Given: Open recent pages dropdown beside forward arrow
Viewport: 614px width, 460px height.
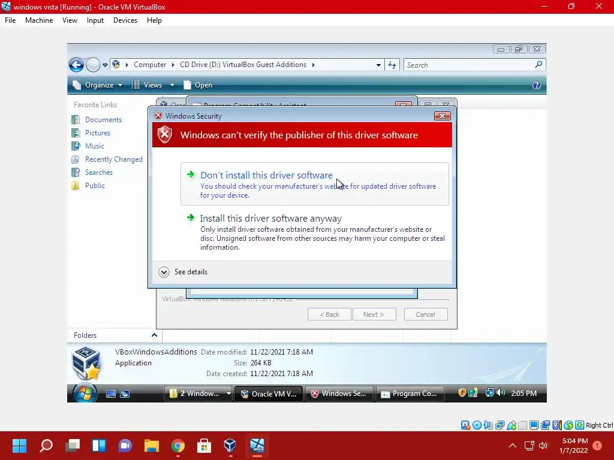Looking at the screenshot, I should click(105, 65).
